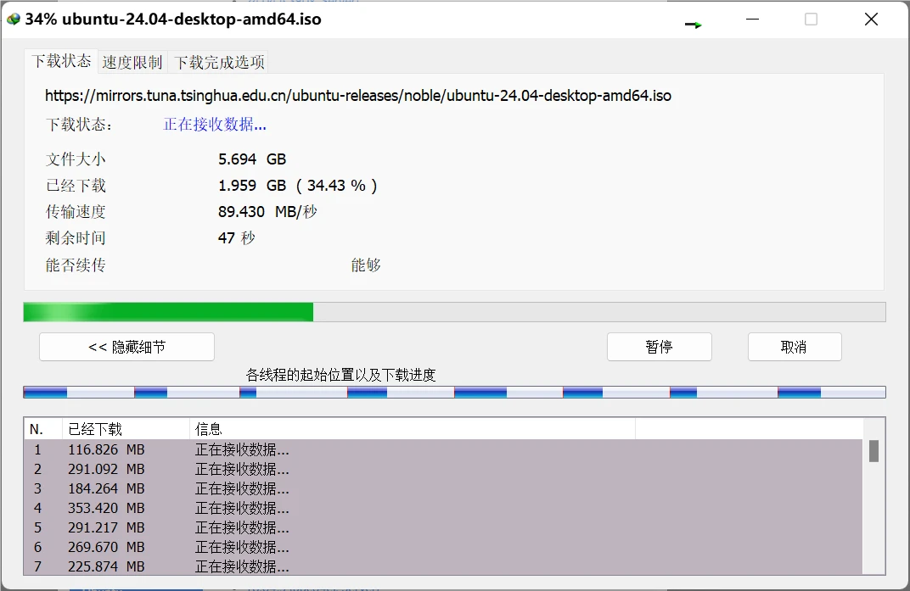Image resolution: width=910 pixels, height=591 pixels.
Task: Click the N. column header
Action: [x=43, y=429]
